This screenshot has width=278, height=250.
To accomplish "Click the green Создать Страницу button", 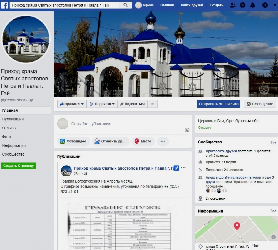I will click(18, 166).
